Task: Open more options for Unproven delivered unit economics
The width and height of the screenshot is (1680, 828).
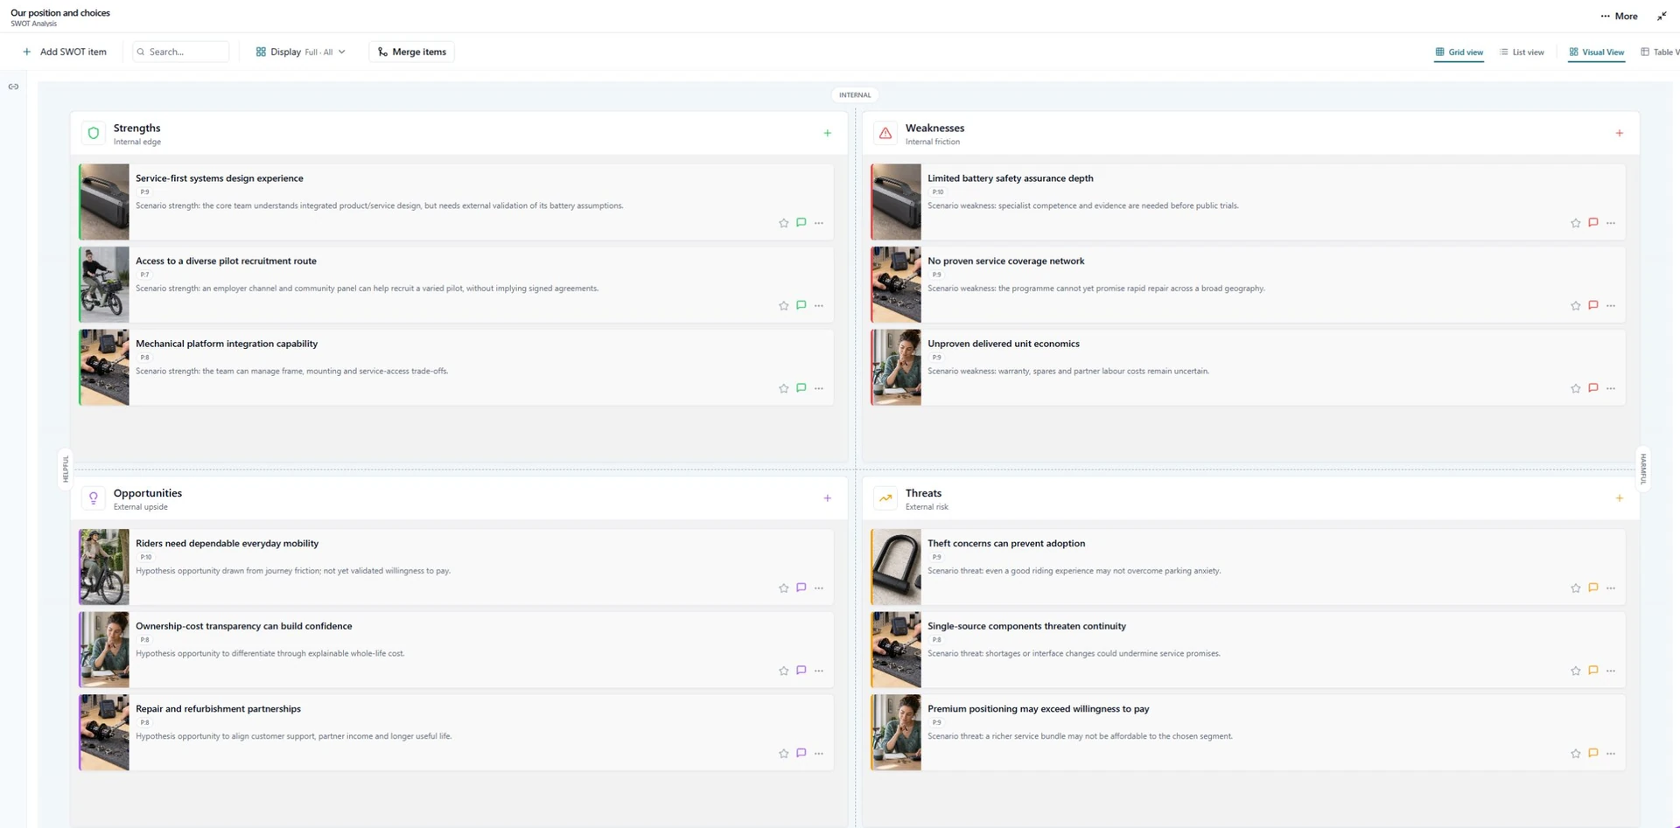Action: pyautogui.click(x=1611, y=388)
